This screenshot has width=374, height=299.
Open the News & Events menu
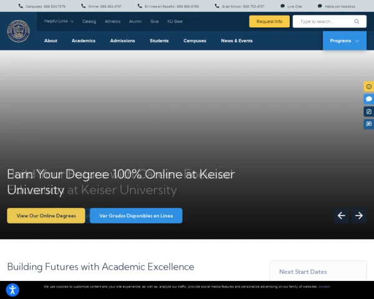pyautogui.click(x=237, y=40)
